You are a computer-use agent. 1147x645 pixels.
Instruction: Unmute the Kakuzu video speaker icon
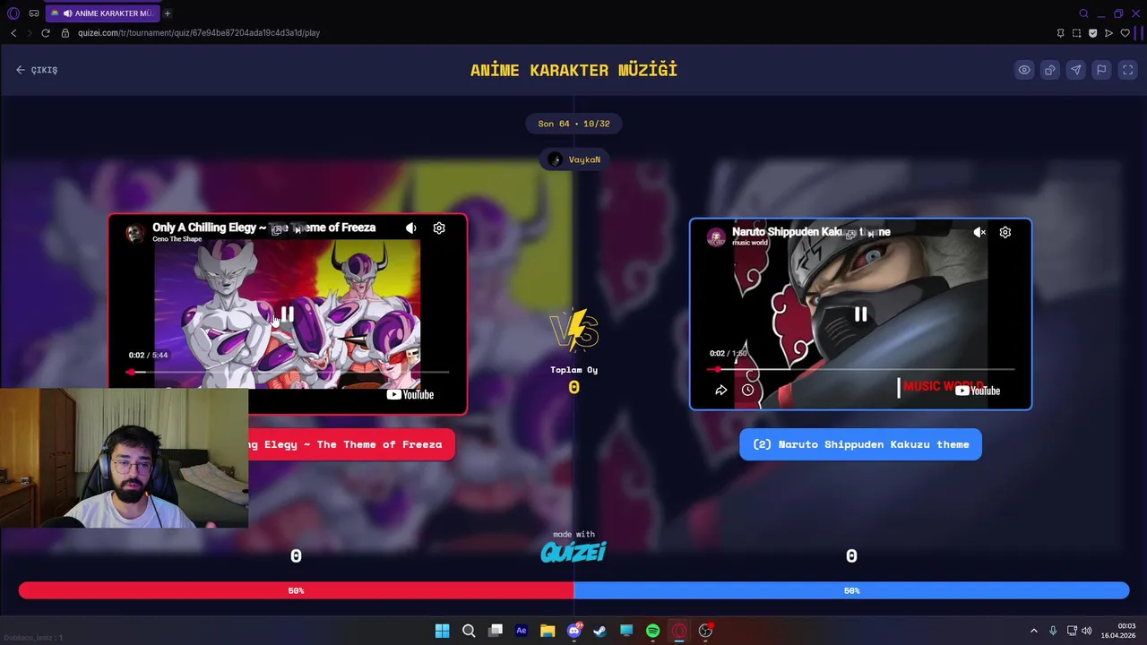coord(979,232)
